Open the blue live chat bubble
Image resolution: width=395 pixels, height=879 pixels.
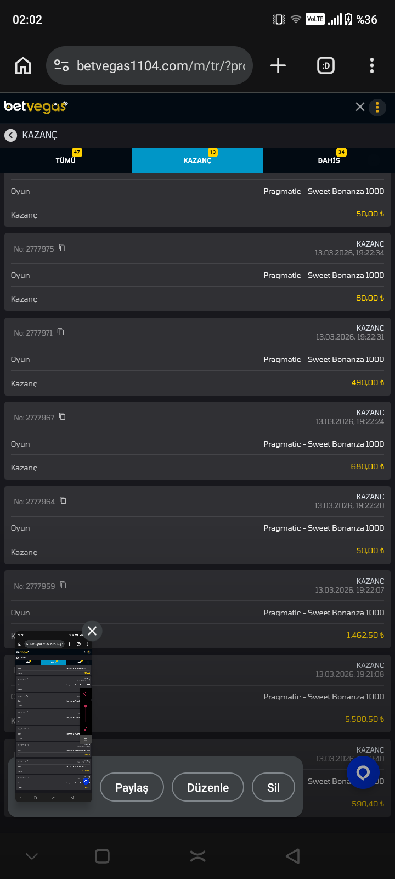click(363, 772)
